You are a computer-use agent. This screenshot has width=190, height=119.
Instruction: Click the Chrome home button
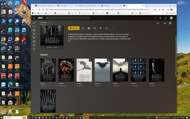point(43,10)
